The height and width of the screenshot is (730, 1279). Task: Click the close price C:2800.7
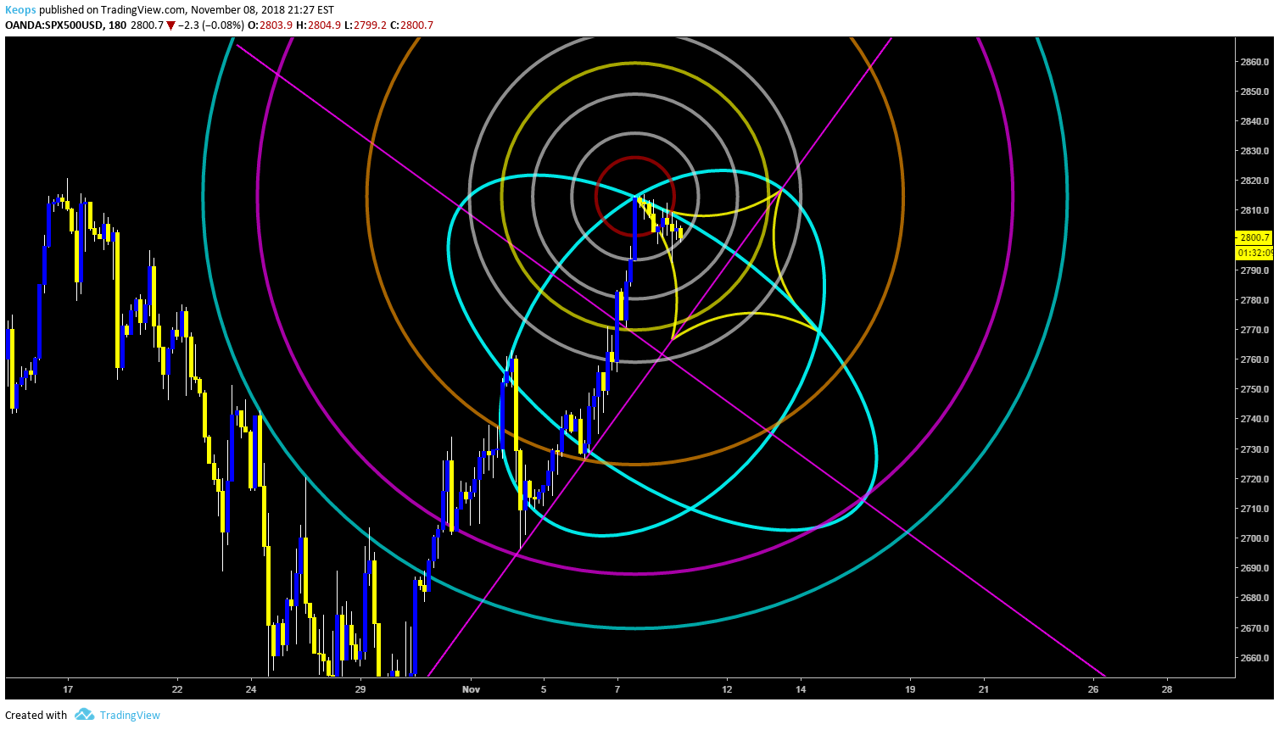pos(411,25)
